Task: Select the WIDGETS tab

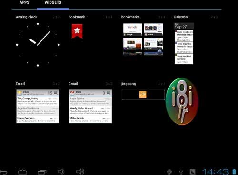Action: coord(53,2)
